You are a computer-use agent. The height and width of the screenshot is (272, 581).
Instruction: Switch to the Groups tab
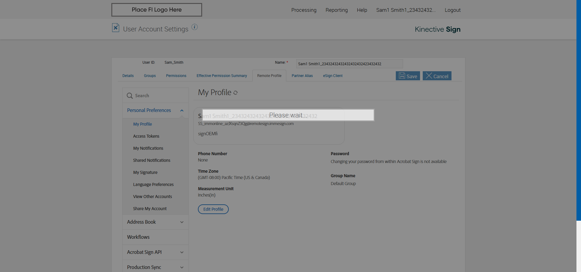pos(150,76)
